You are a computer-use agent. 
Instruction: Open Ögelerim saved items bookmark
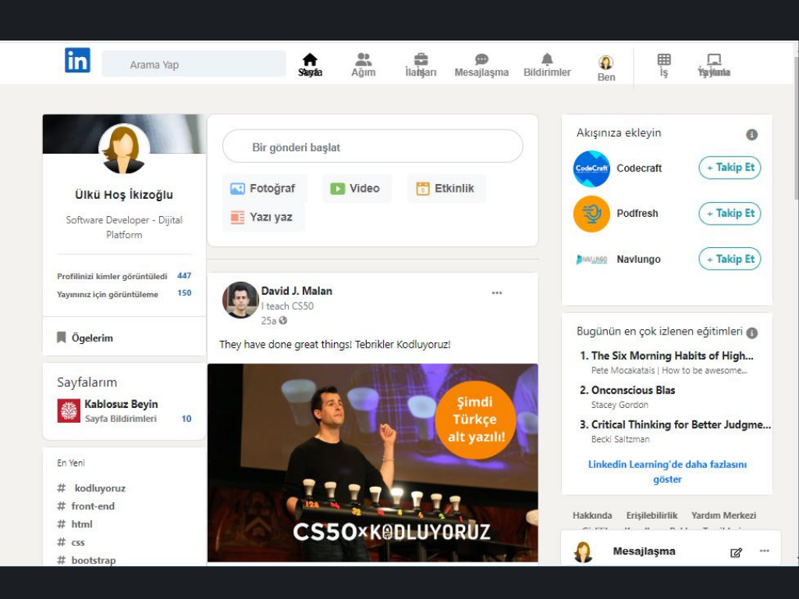84,338
